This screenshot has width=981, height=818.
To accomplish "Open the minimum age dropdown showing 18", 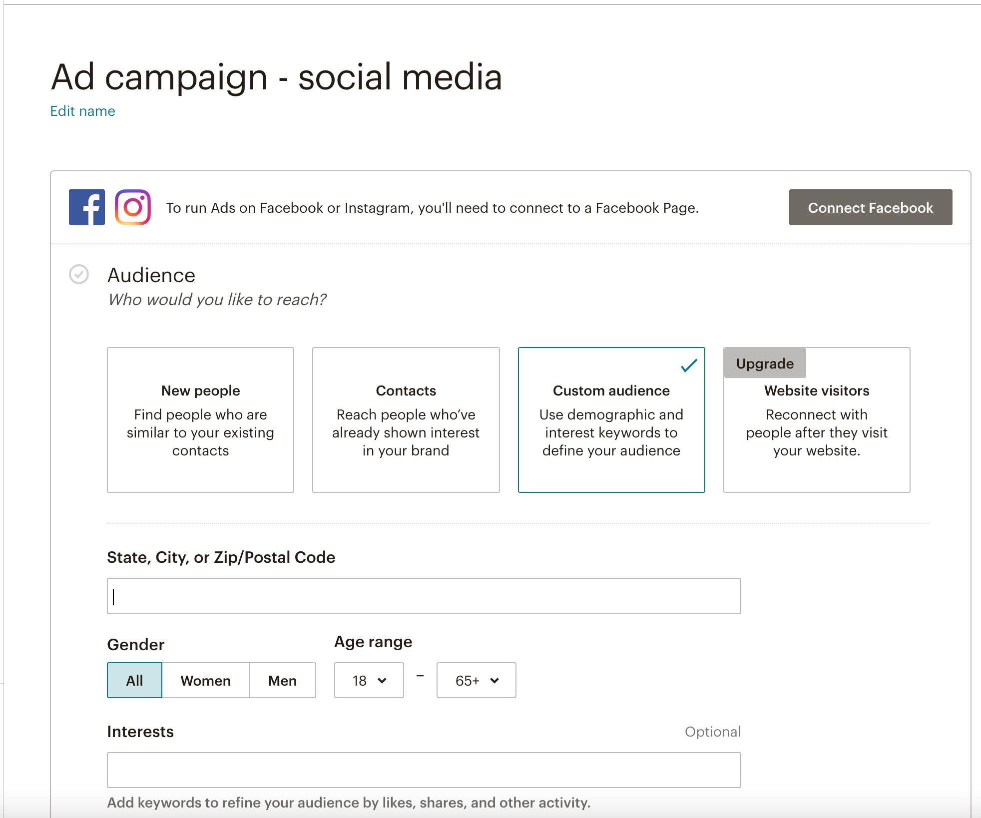I will [x=368, y=680].
